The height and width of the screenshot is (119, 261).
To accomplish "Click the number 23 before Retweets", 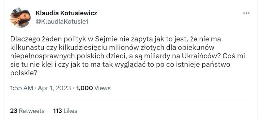I will coord(14,111).
